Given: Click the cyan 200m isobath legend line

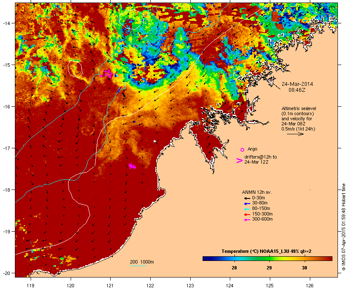Looking at the screenshot, I should pos(138,266).
